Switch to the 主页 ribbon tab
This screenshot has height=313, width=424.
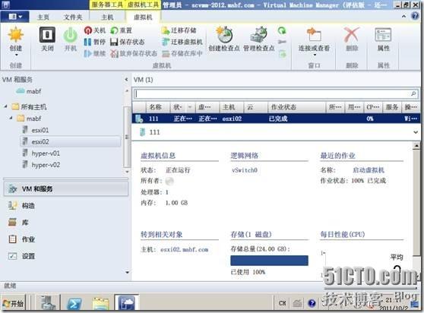pyautogui.click(x=43, y=17)
